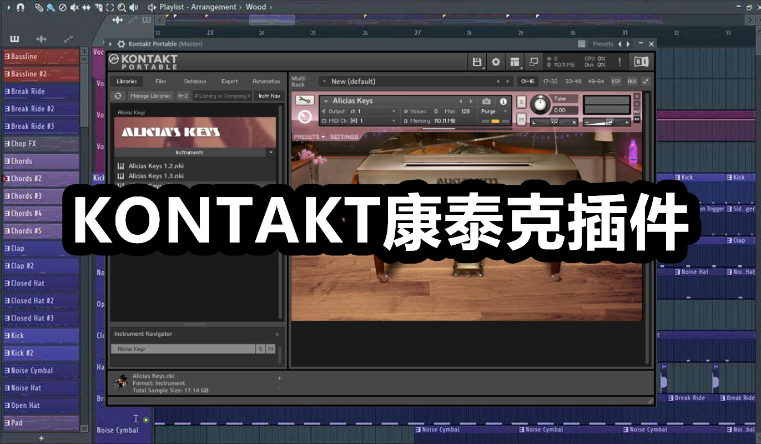The width and height of the screenshot is (761, 444).
Task: Adjust the instrument volume slider
Action: [x=607, y=123]
